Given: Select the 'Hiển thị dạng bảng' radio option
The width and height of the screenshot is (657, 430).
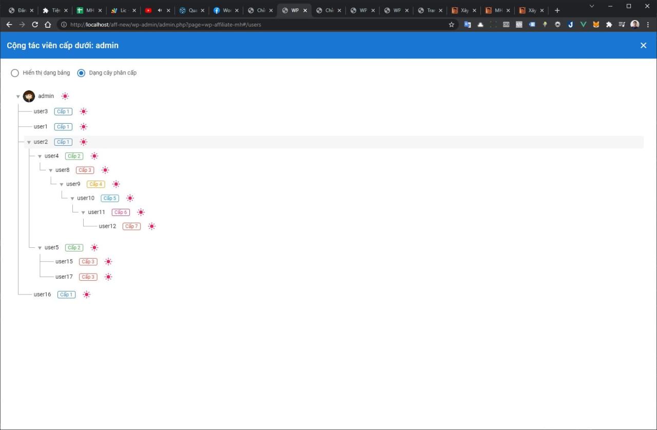Looking at the screenshot, I should 15,73.
